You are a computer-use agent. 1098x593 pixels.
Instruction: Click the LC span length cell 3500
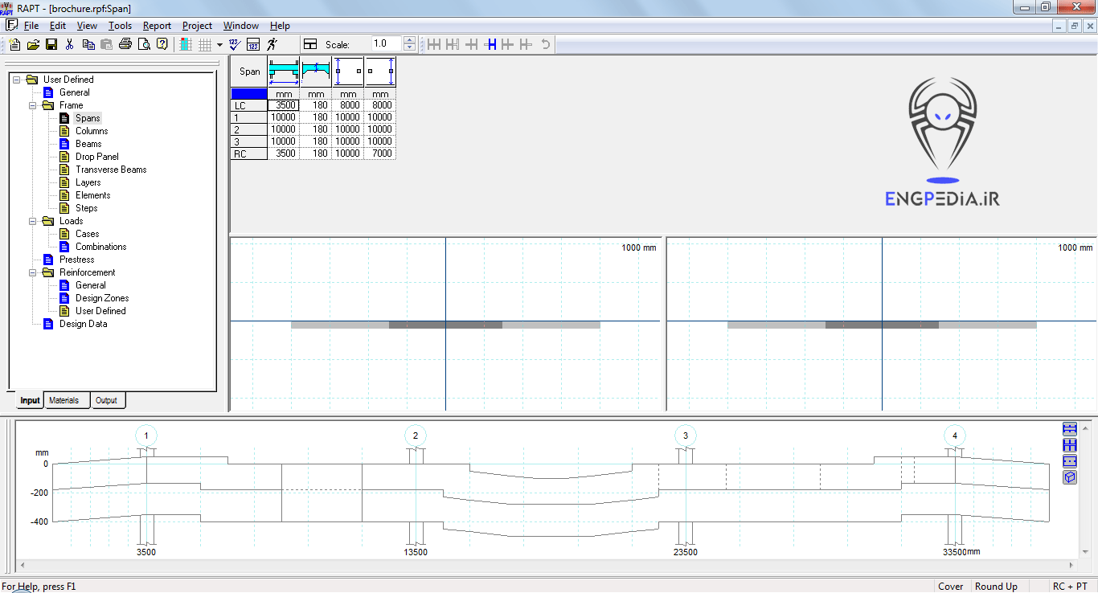coord(284,105)
